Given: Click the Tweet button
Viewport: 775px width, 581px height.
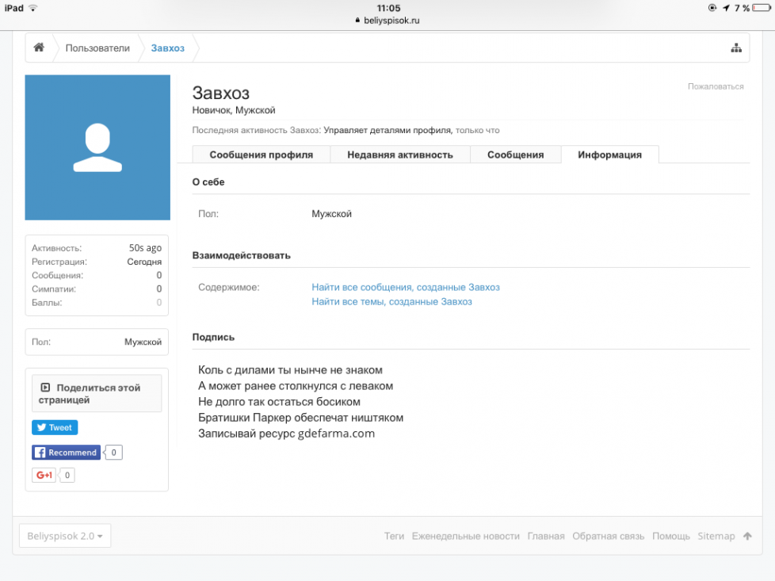Looking at the screenshot, I should point(55,428).
